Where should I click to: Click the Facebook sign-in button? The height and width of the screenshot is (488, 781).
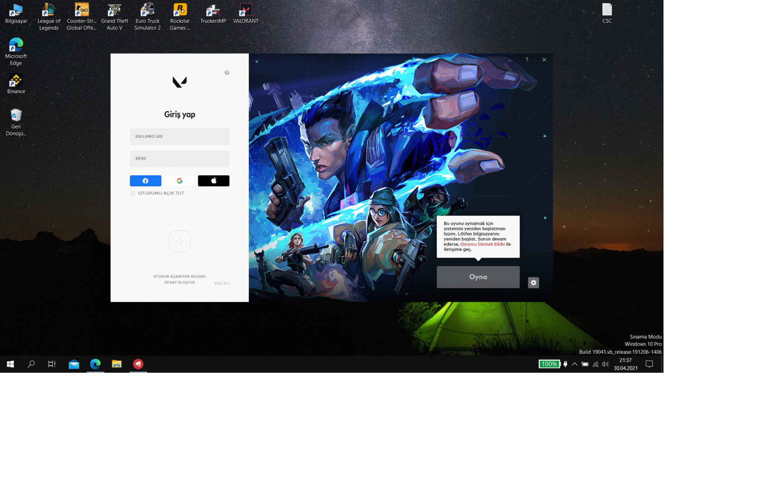(145, 181)
